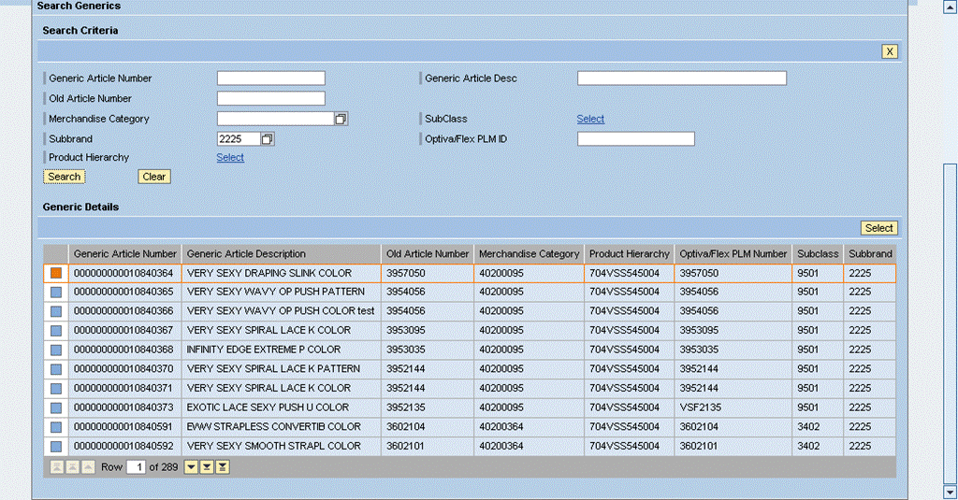
Task: Open Merchandise Category value help icon
Action: (341, 119)
